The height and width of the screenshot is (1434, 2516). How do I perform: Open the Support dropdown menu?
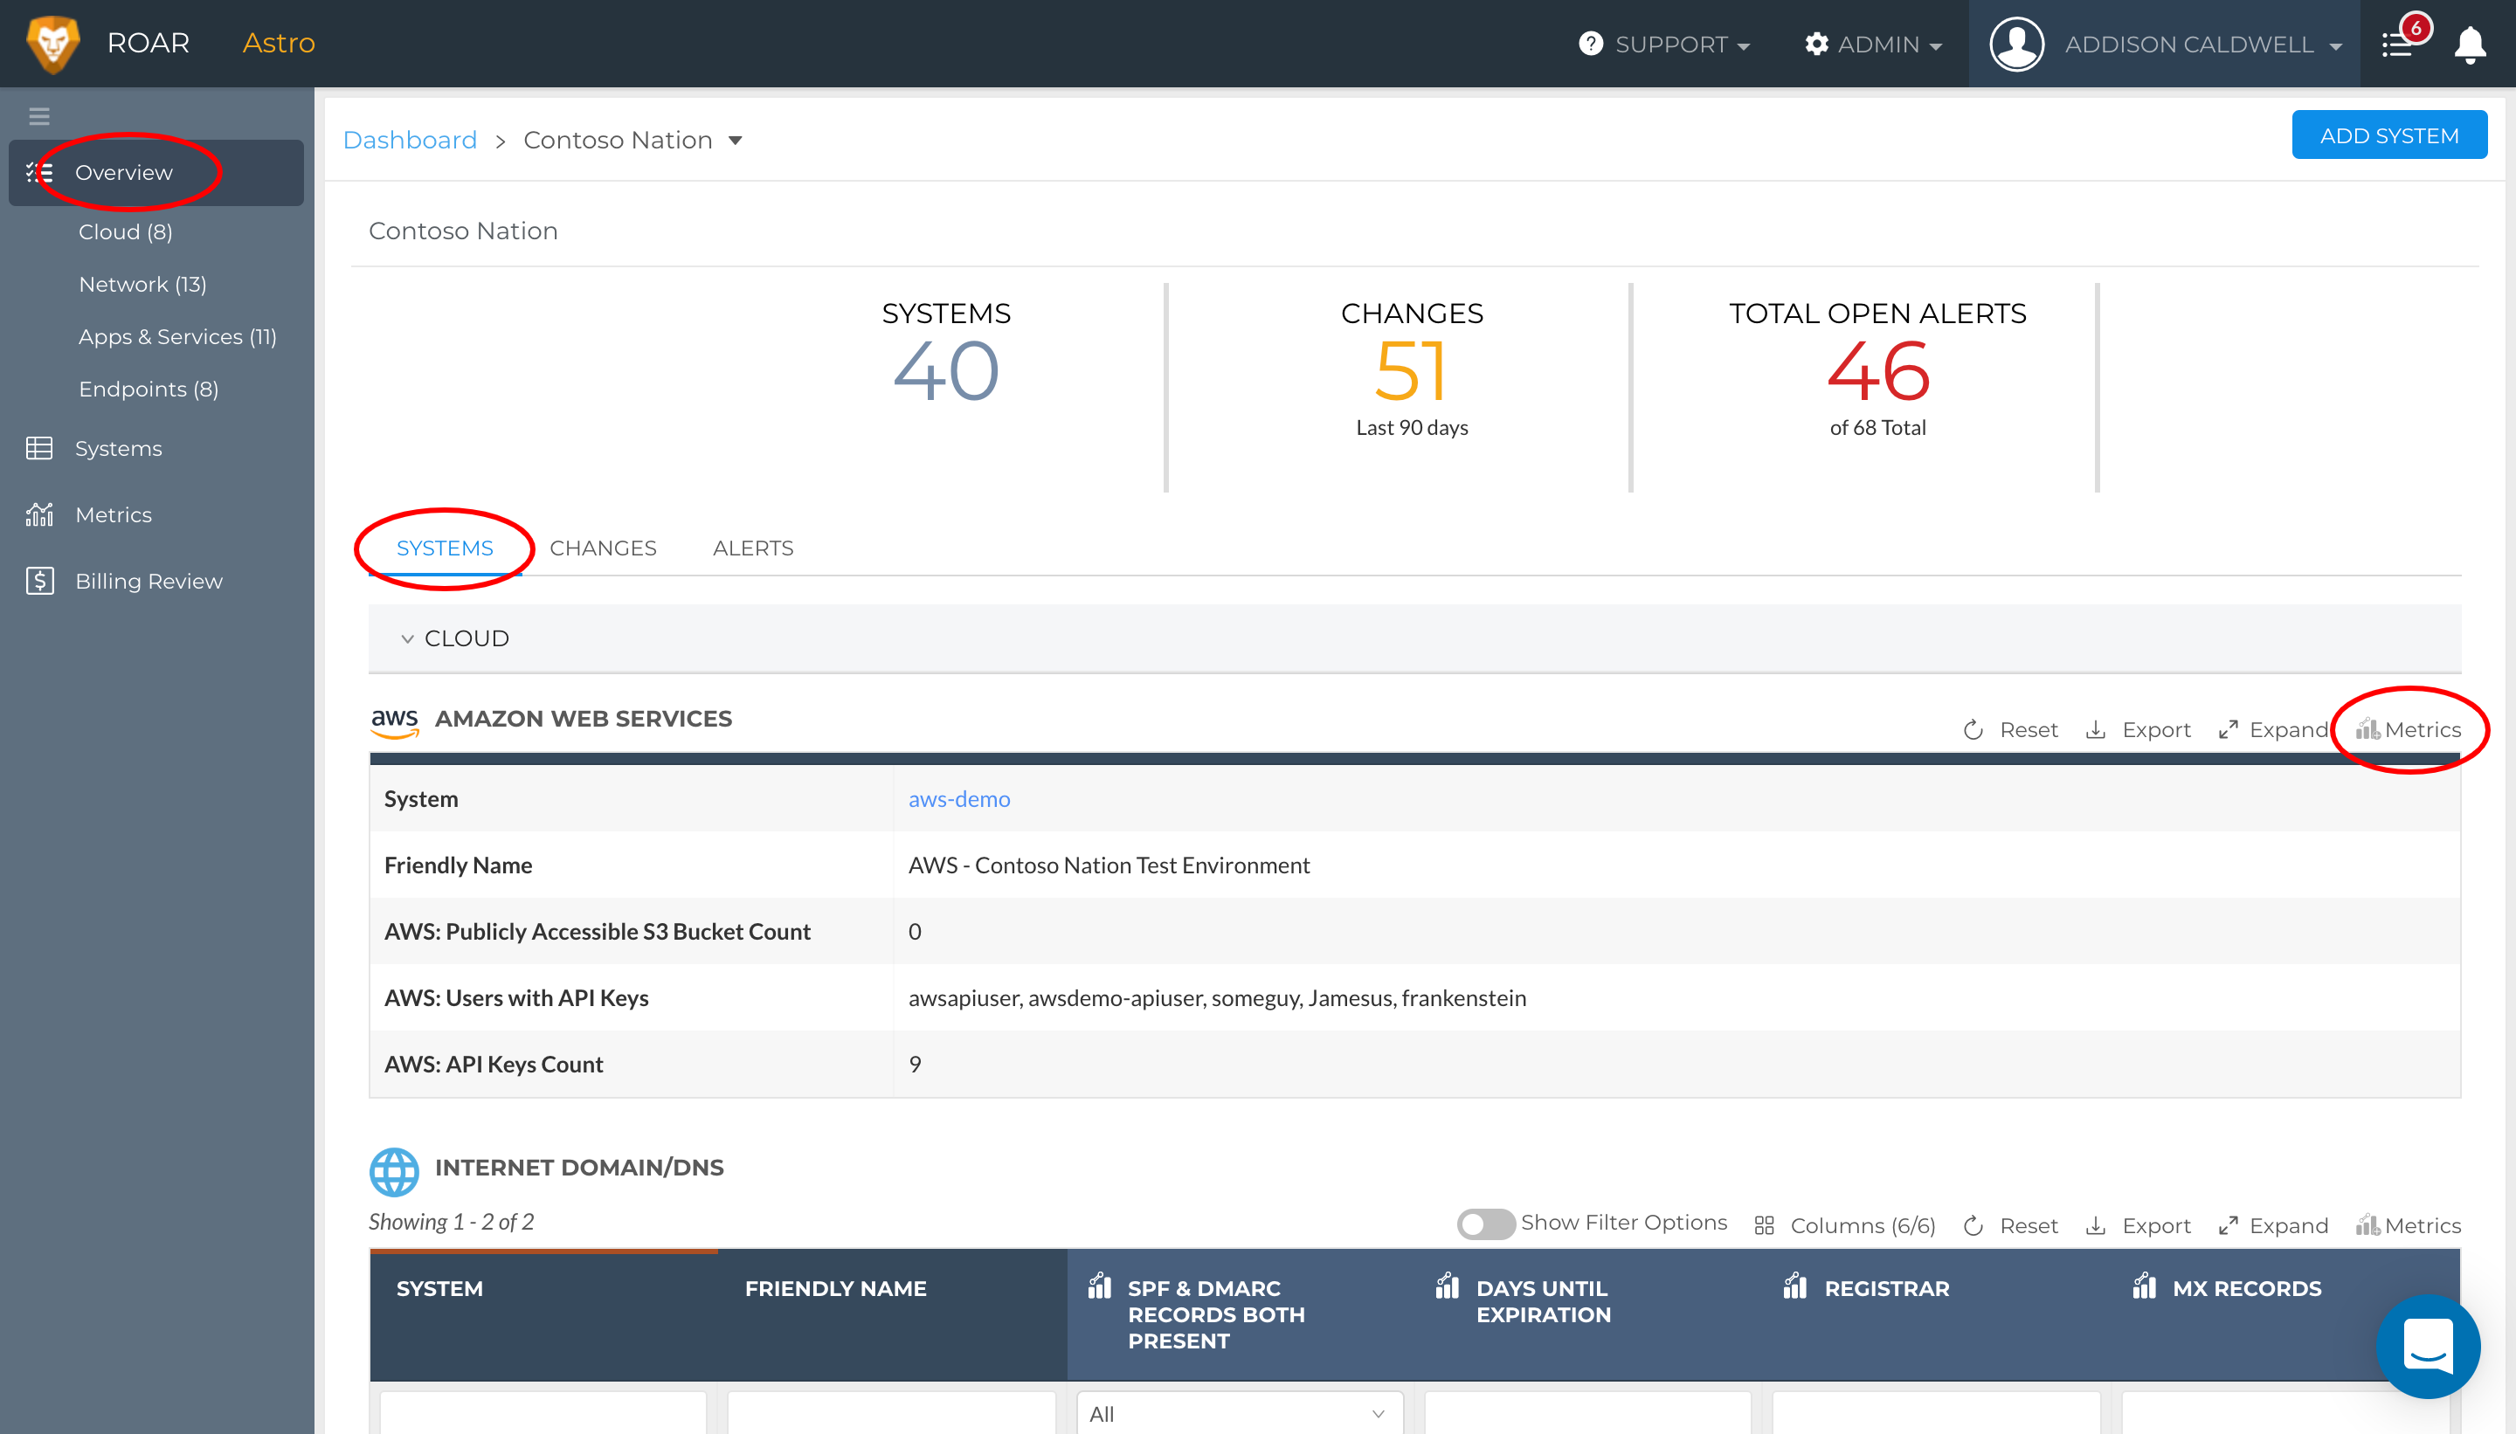(x=1665, y=45)
